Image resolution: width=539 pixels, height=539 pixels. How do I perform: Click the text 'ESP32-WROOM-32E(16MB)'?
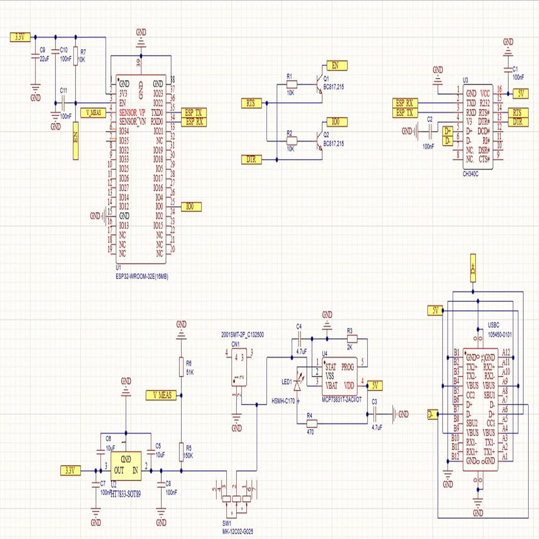pyautogui.click(x=142, y=277)
